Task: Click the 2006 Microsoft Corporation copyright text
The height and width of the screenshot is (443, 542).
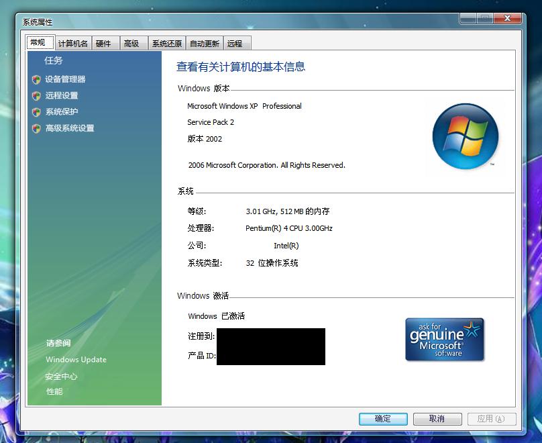Action: click(x=266, y=165)
